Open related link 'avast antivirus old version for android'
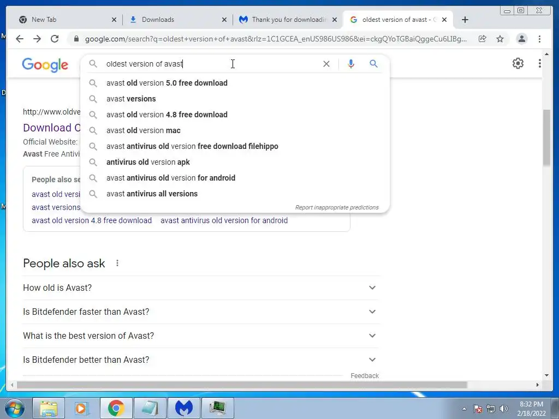Image resolution: width=559 pixels, height=419 pixels. pos(224,220)
